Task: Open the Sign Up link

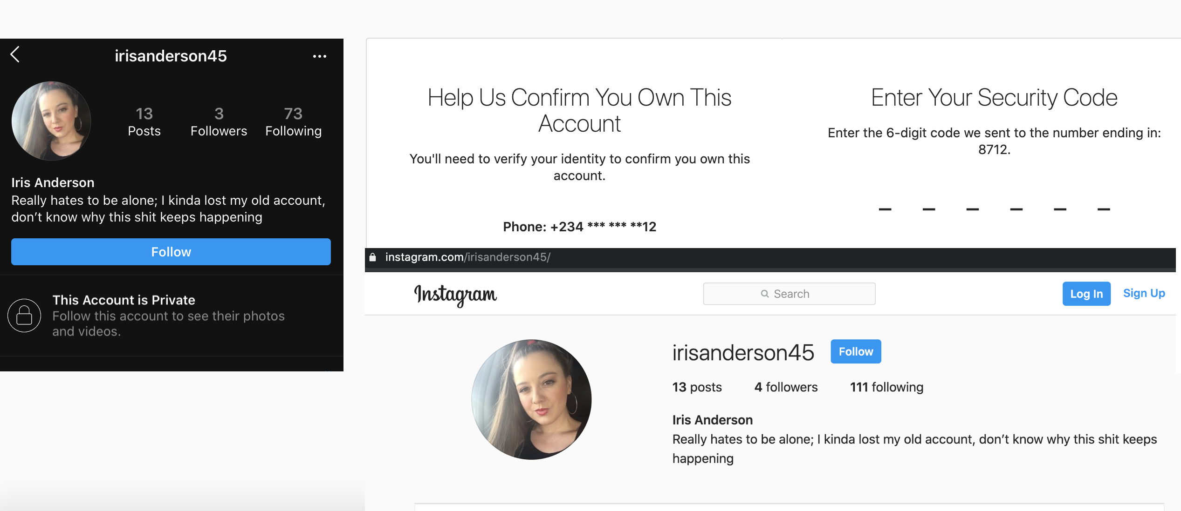Action: [x=1144, y=293]
